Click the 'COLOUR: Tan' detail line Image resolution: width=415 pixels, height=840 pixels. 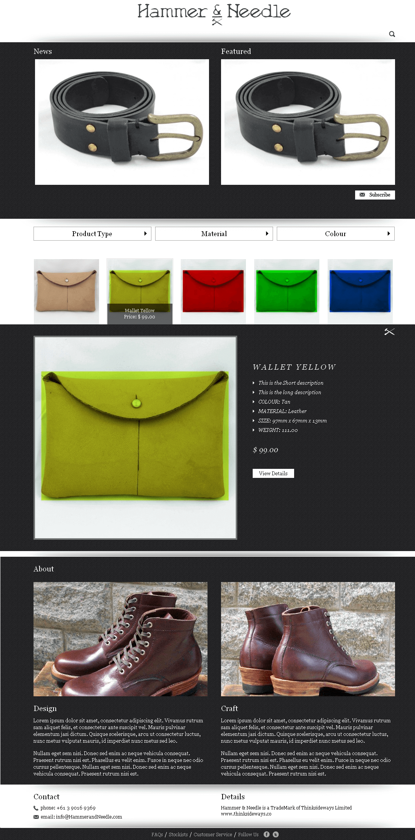[274, 402]
